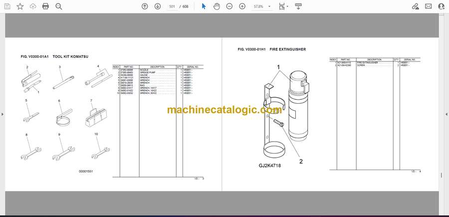Open the find text magnifier
This screenshot has width=449, height=217.
tap(59, 6)
